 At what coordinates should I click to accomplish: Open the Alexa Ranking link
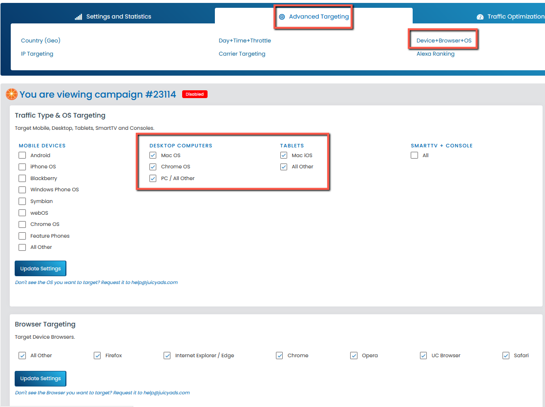(x=436, y=54)
